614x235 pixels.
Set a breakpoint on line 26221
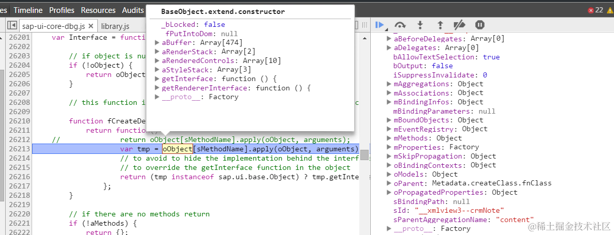19,223
